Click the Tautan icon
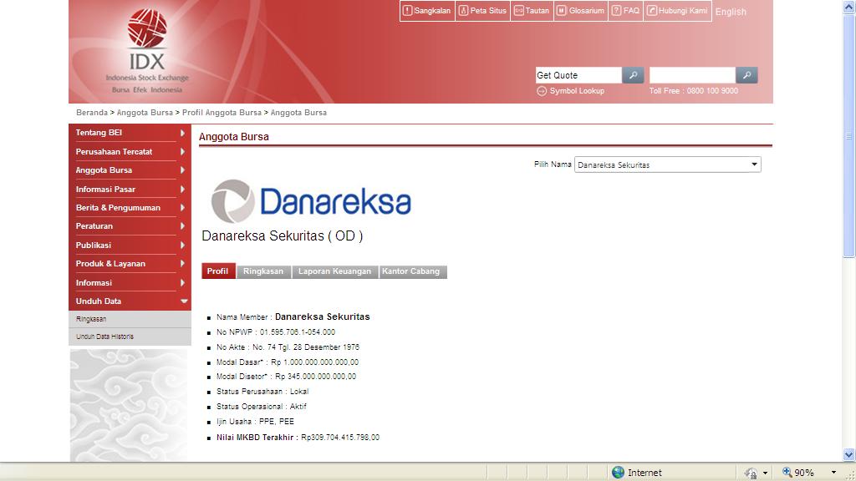The height and width of the screenshot is (481, 856). (518, 10)
